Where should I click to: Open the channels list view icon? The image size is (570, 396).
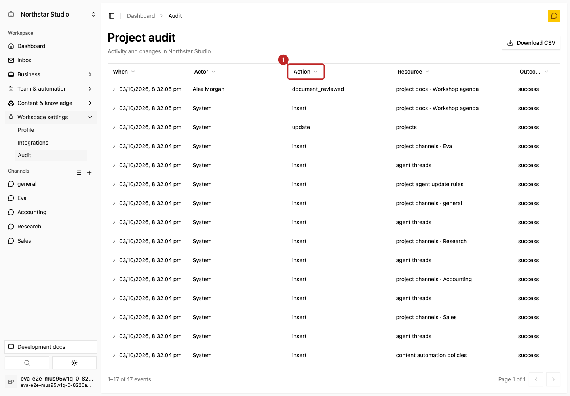tap(78, 173)
